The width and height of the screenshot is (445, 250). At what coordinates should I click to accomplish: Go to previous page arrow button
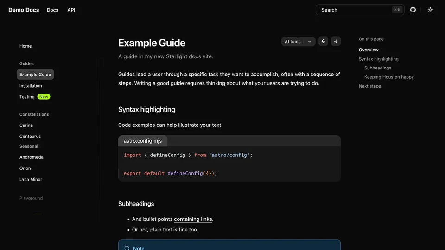tap(323, 41)
